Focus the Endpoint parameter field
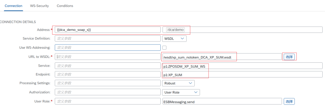325x109 pixels. point(107,74)
